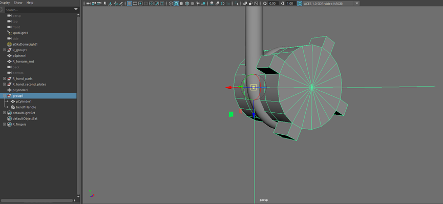Click the exposure value field showing 0.00

pyautogui.click(x=273, y=4)
